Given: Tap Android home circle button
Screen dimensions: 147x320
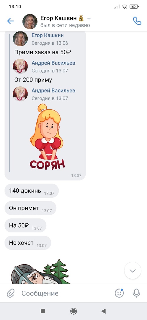Looking at the screenshot, I should [73, 311].
